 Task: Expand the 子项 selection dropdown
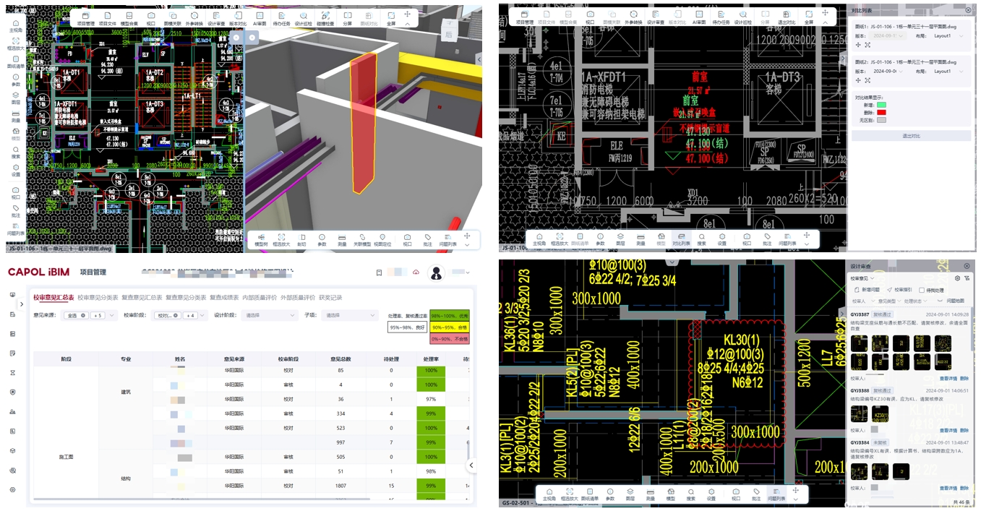click(x=350, y=315)
